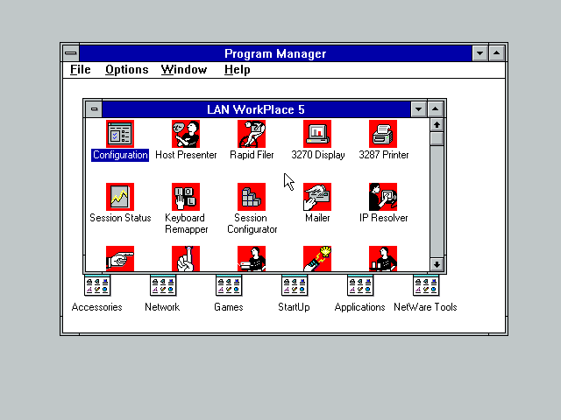Open Program Manager control menu box

coord(71,53)
